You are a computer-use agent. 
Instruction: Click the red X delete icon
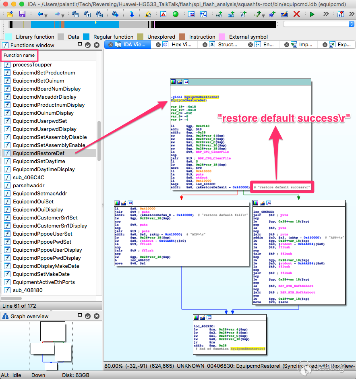click(296, 14)
